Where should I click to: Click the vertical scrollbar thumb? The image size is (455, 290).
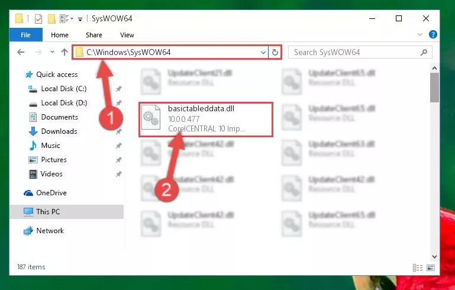[434, 88]
